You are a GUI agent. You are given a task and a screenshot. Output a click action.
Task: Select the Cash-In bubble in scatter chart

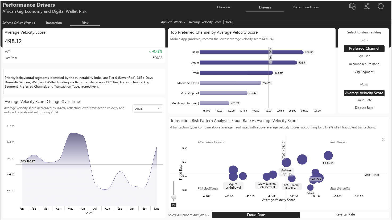click(328, 156)
